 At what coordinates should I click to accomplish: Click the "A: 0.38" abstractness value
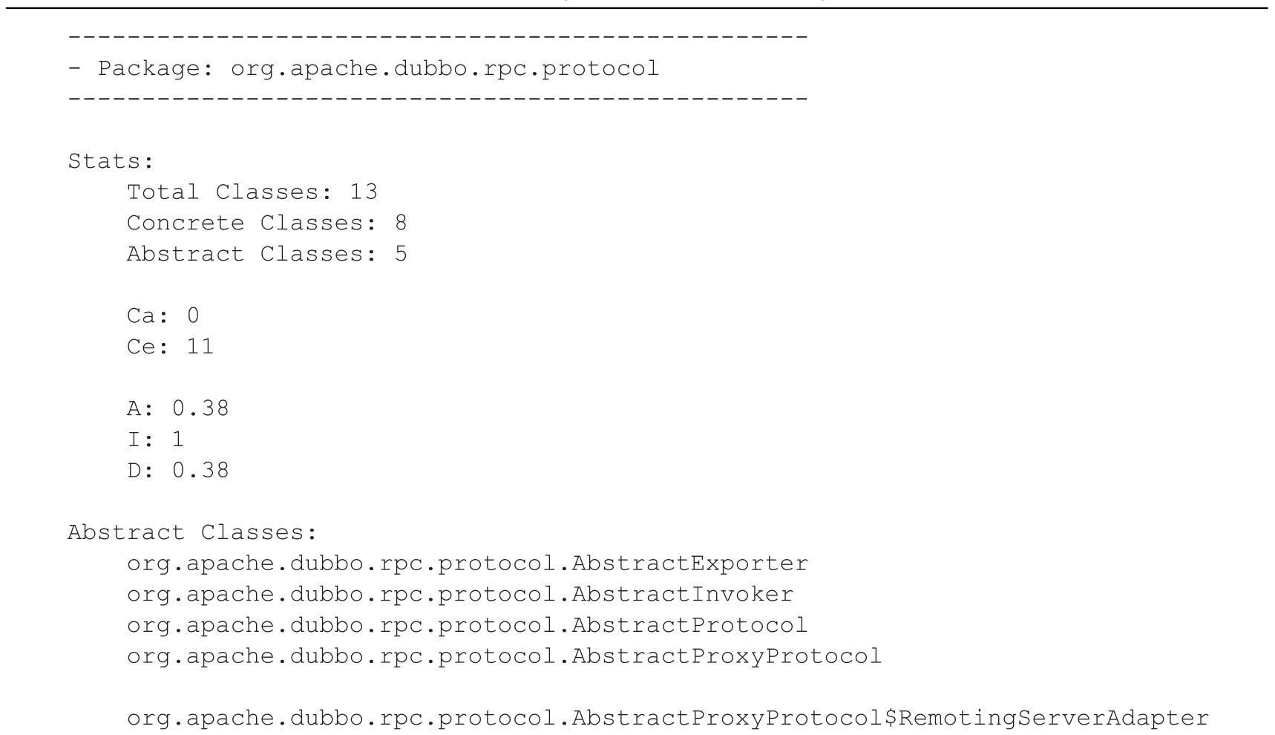tap(177, 408)
